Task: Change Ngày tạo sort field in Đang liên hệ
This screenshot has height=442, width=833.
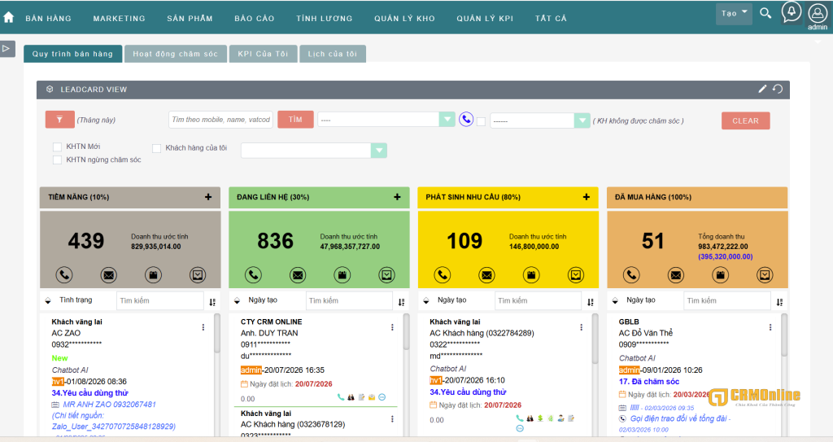Action: point(263,300)
